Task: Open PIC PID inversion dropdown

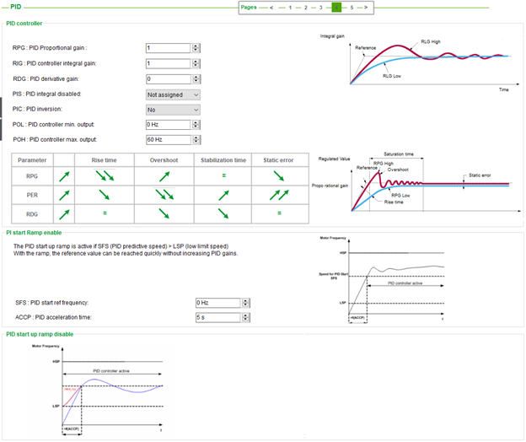Action: point(173,110)
